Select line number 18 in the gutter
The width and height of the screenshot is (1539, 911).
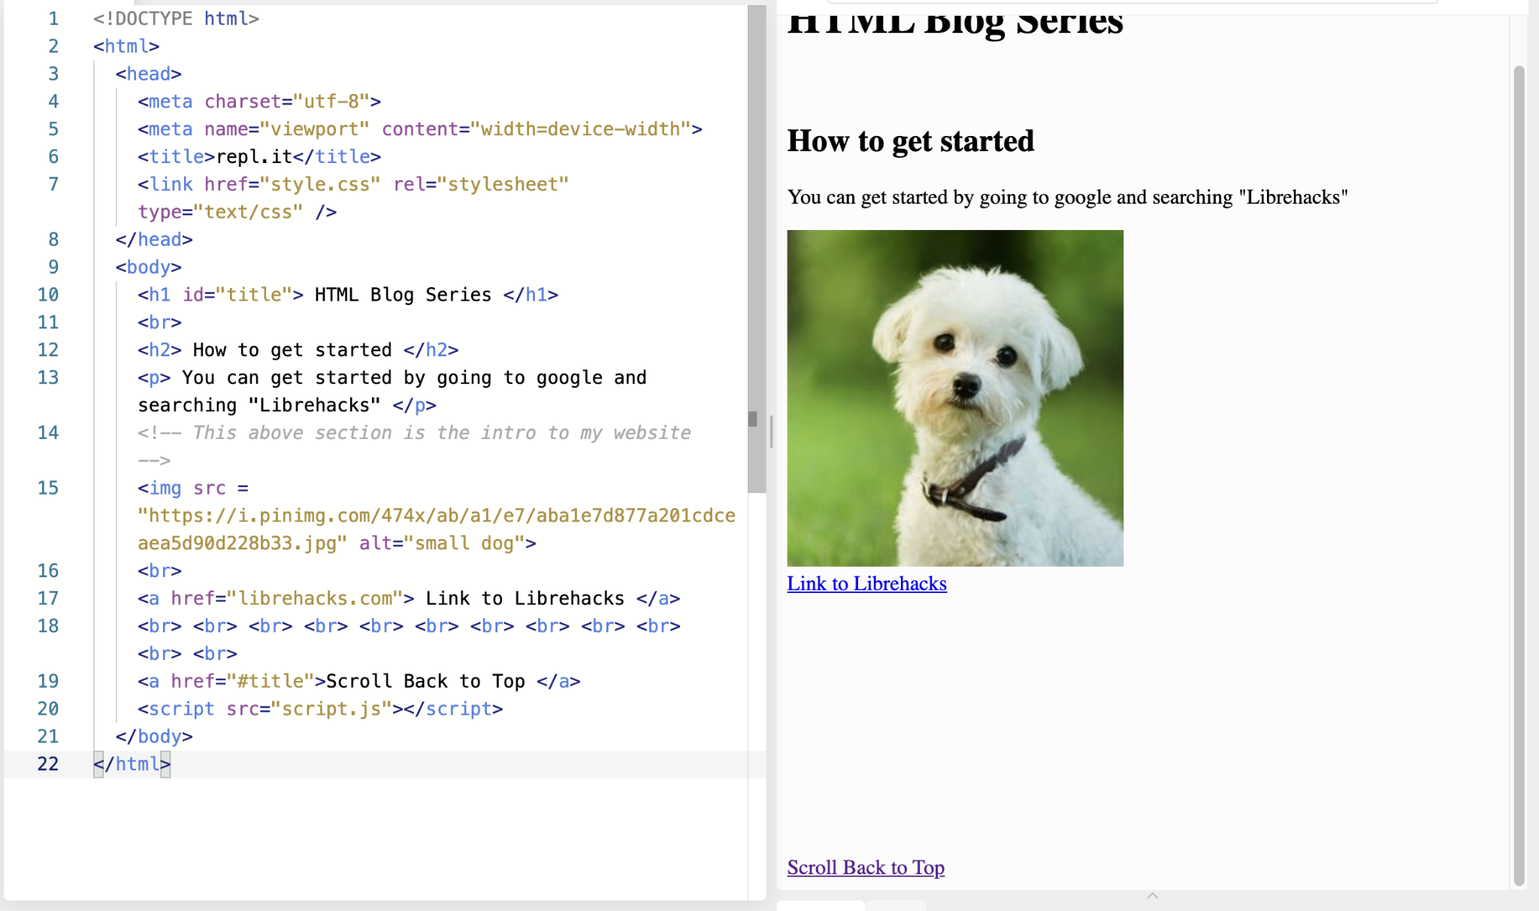pos(48,626)
